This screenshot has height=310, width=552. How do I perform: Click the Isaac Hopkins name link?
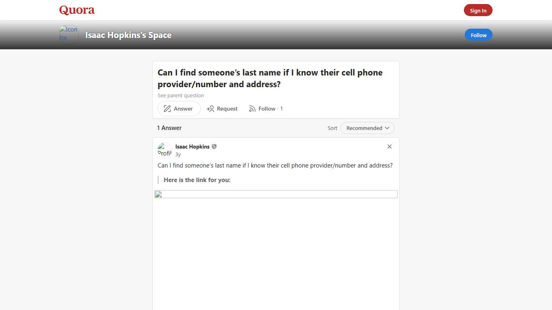192,147
